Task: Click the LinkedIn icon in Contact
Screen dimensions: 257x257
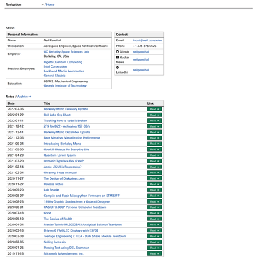Action: pyautogui.click(x=118, y=68)
